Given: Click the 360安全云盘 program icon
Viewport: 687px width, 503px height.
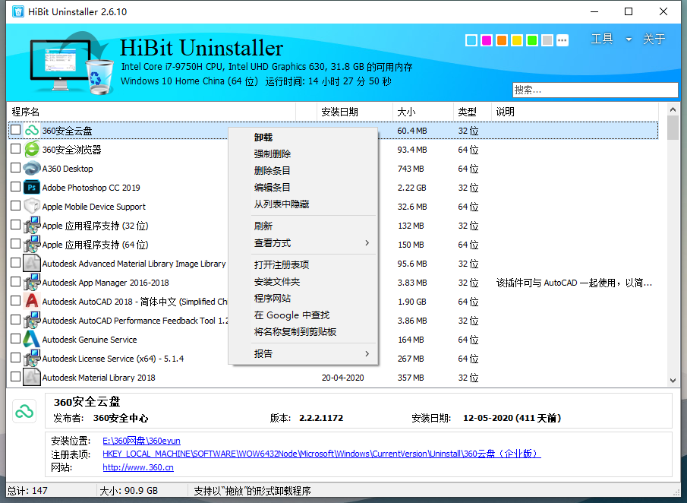Looking at the screenshot, I should pyautogui.click(x=32, y=130).
